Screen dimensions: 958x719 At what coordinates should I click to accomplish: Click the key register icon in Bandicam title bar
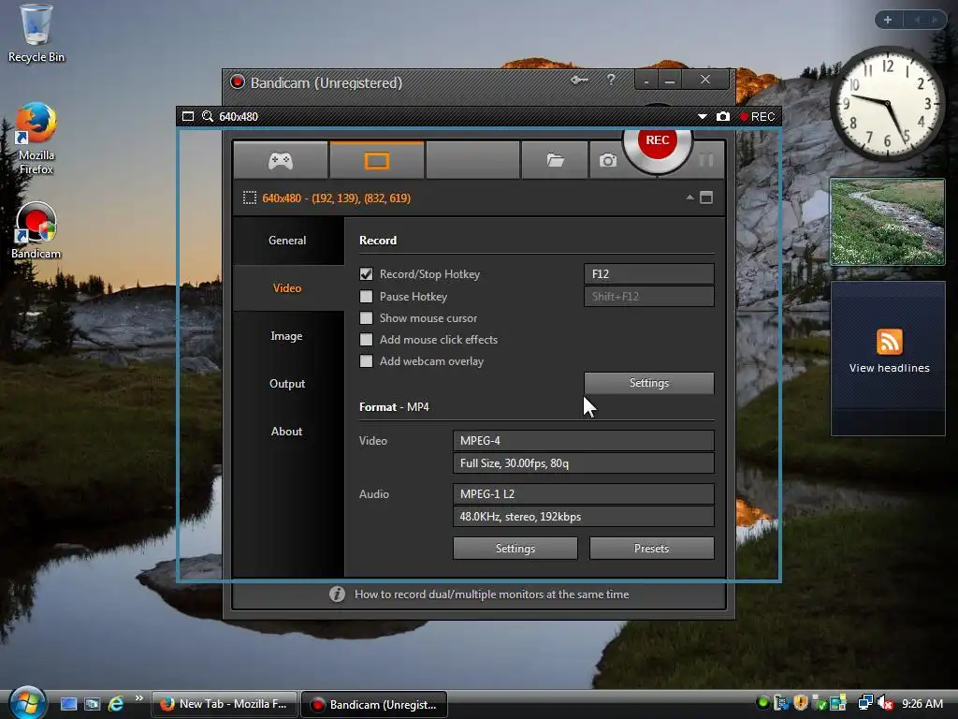pyautogui.click(x=578, y=81)
